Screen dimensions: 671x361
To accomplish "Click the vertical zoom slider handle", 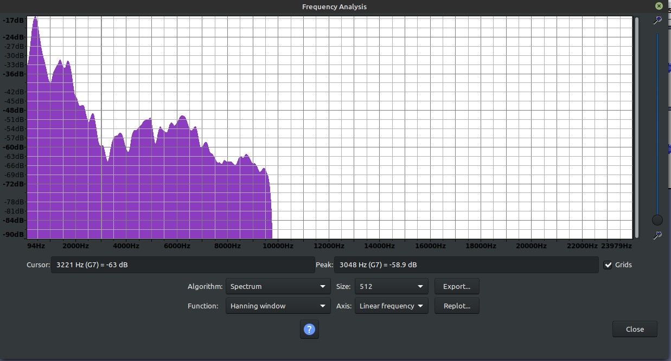I will pyautogui.click(x=657, y=220).
